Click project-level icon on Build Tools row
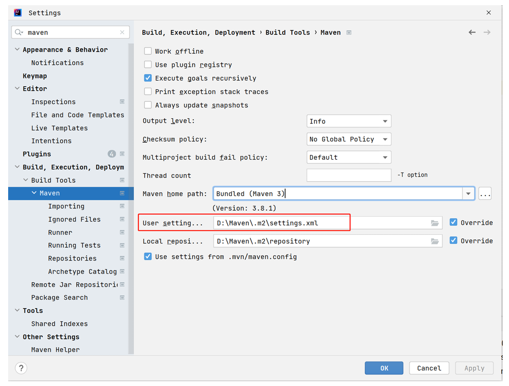Image resolution: width=509 pixels, height=386 pixels. pyautogui.click(x=122, y=180)
